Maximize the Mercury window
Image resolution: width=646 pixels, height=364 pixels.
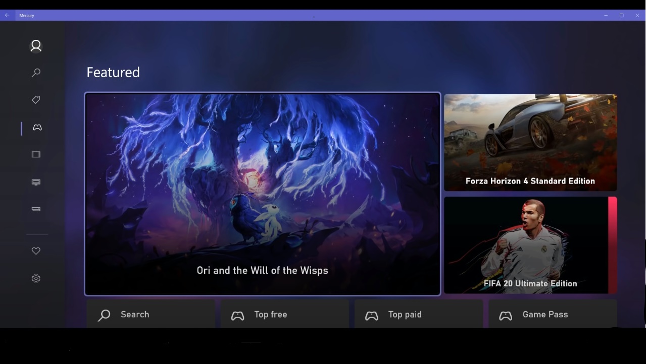[x=621, y=16]
